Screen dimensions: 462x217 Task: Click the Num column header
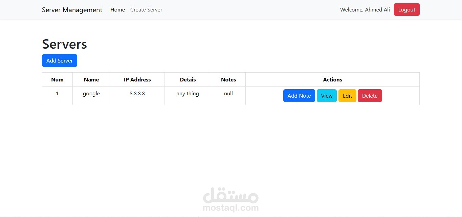coord(57,79)
